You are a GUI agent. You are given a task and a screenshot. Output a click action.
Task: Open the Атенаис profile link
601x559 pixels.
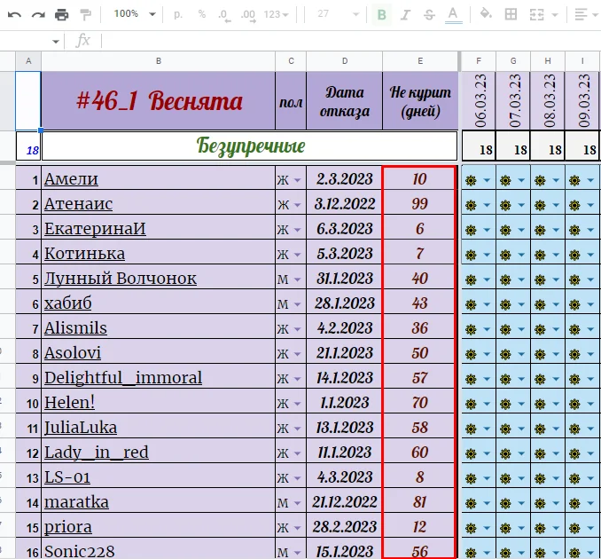(x=79, y=204)
